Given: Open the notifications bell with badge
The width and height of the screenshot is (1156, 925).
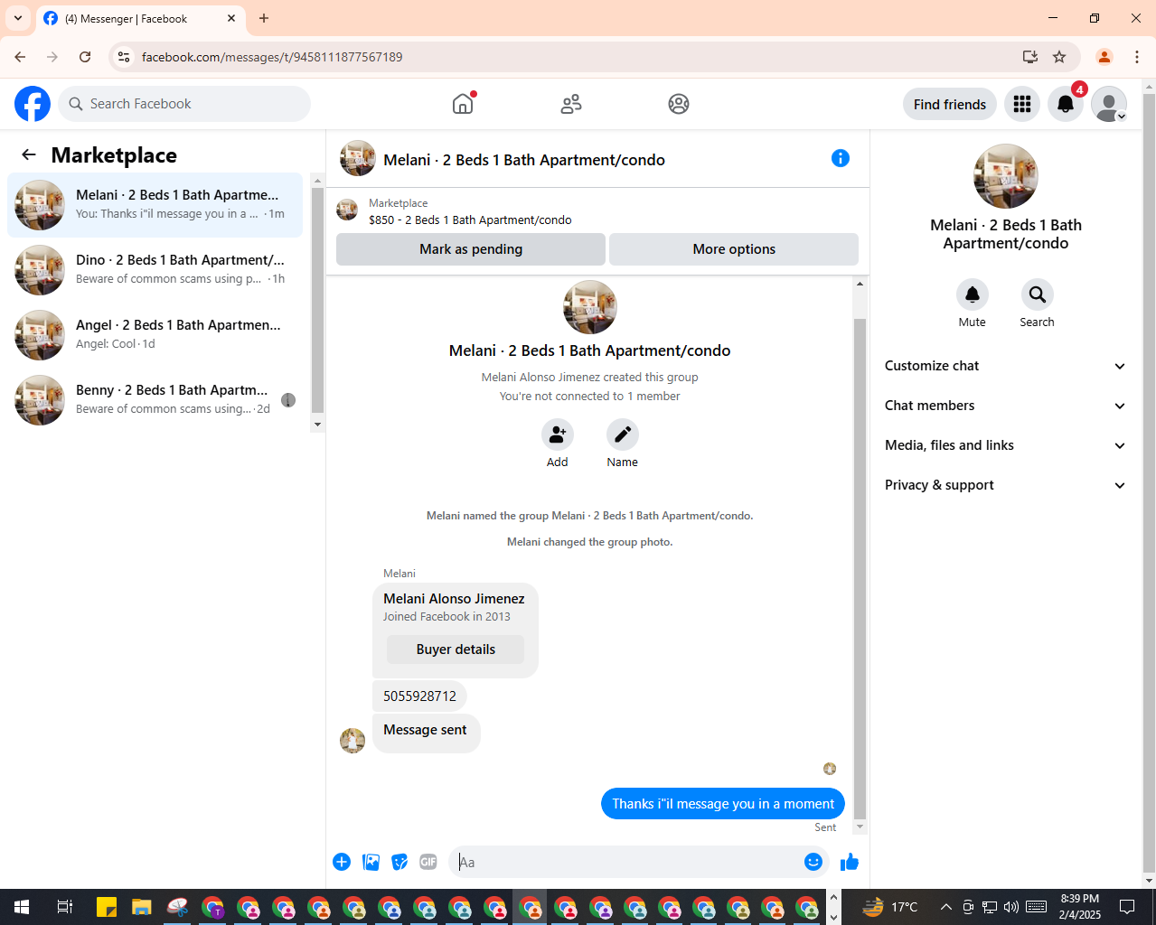Looking at the screenshot, I should 1066,104.
